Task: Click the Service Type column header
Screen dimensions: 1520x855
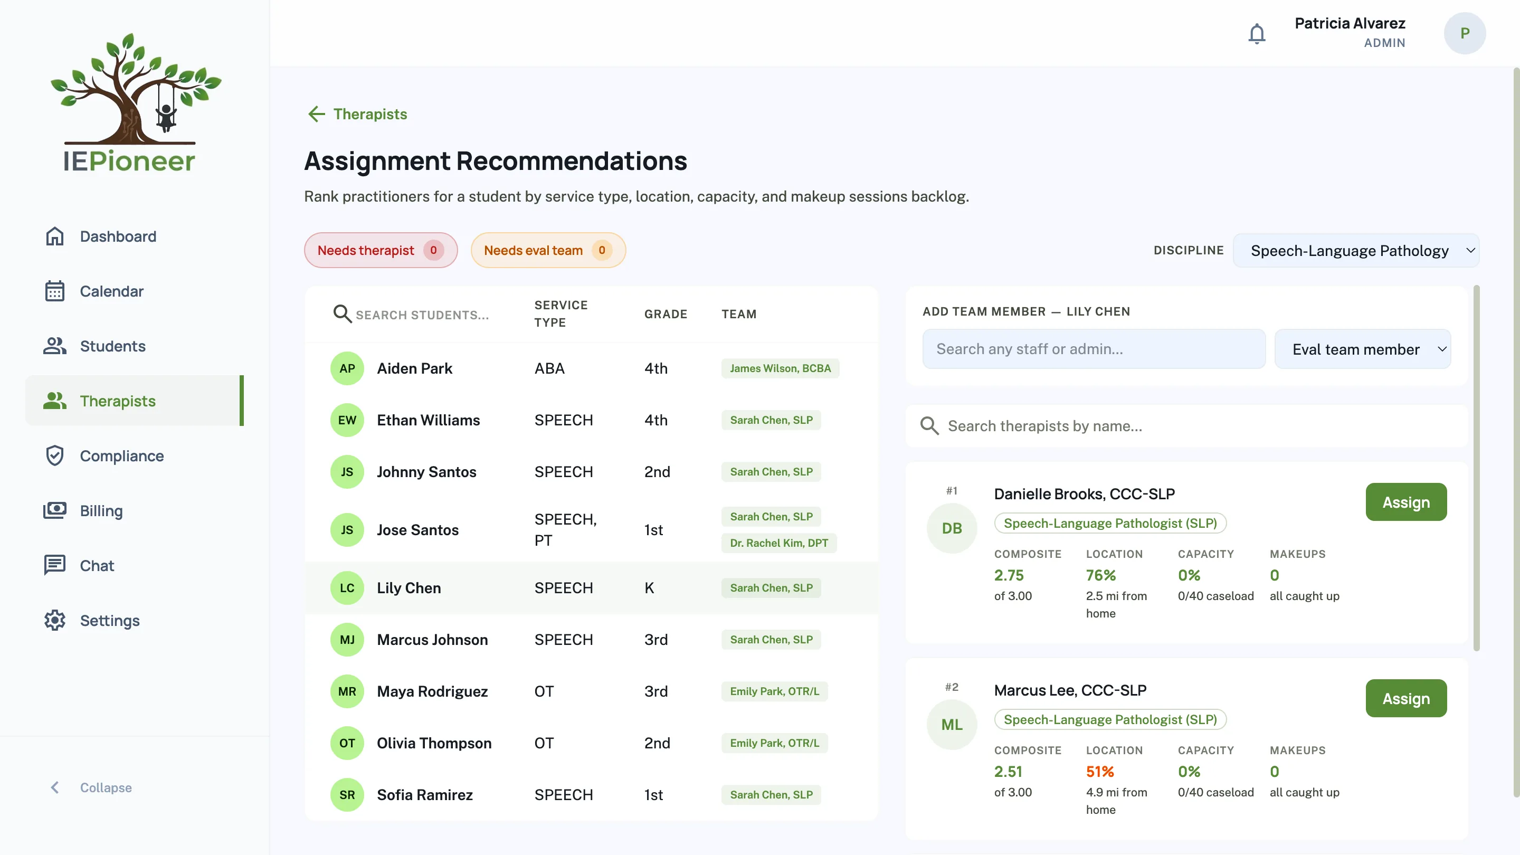Action: (x=560, y=314)
